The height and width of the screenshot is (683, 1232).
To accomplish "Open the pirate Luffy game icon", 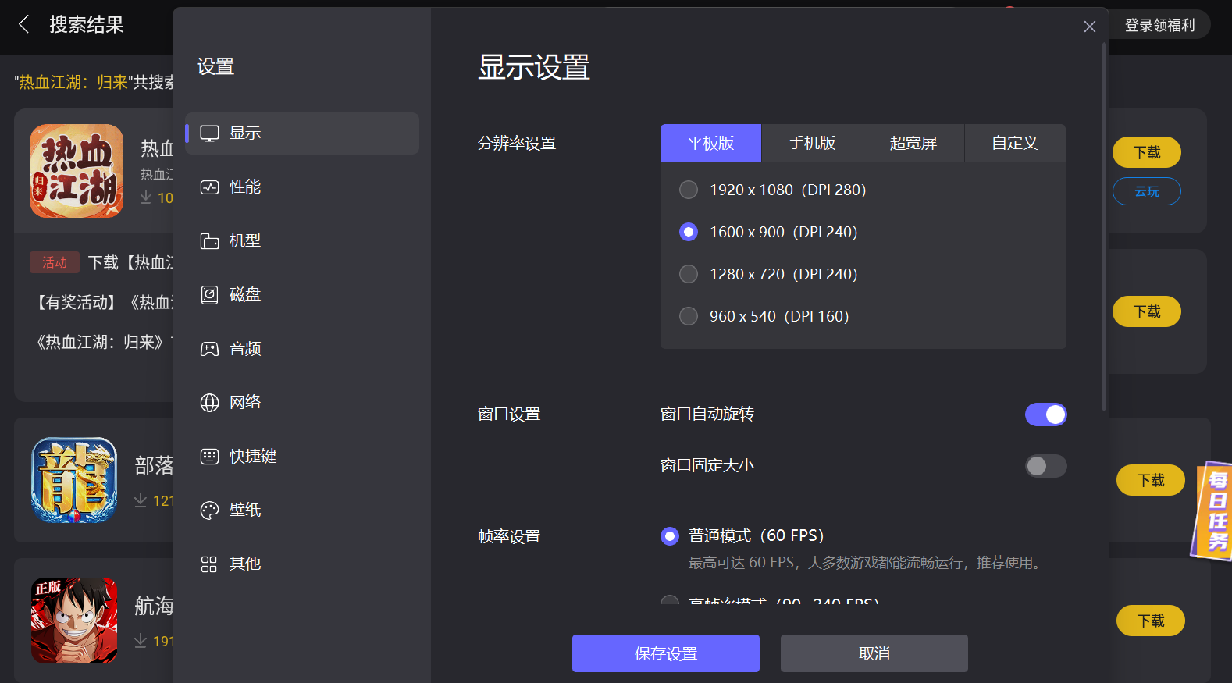I will click(74, 621).
